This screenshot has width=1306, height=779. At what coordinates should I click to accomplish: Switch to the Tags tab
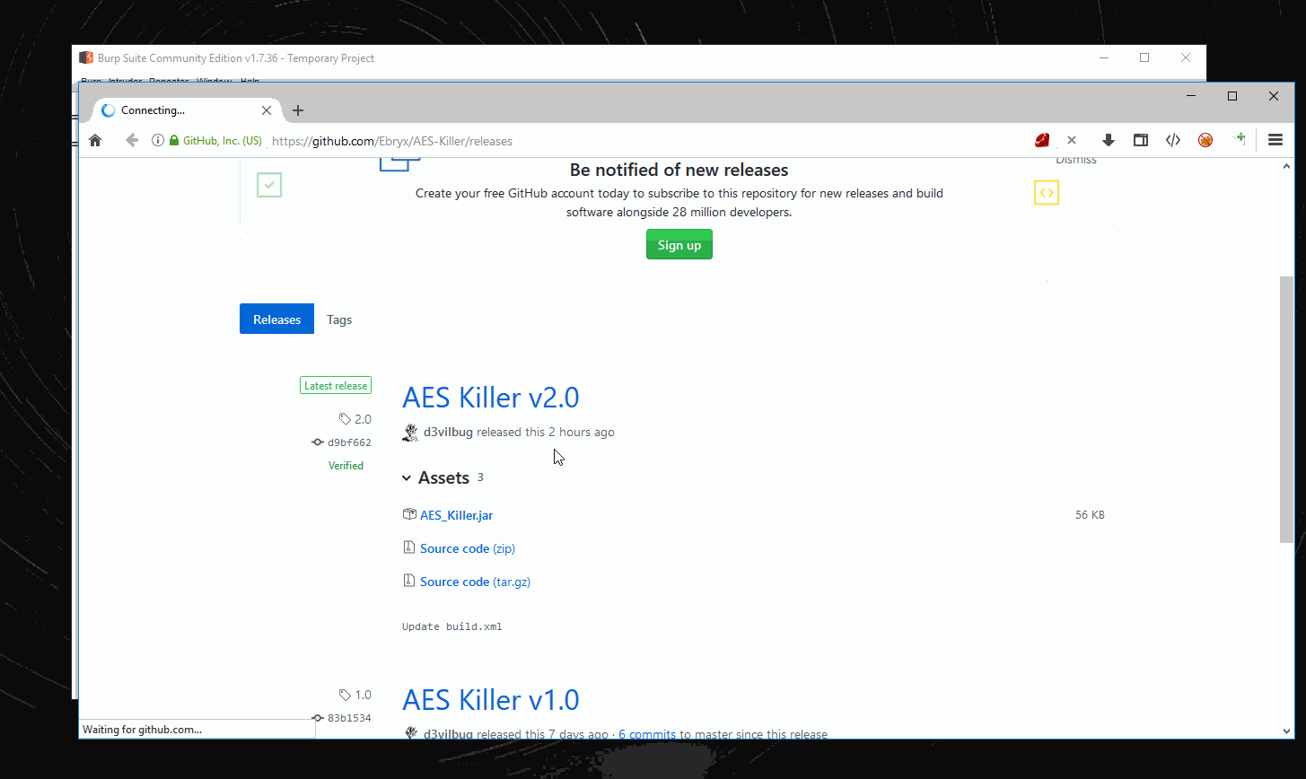click(338, 319)
